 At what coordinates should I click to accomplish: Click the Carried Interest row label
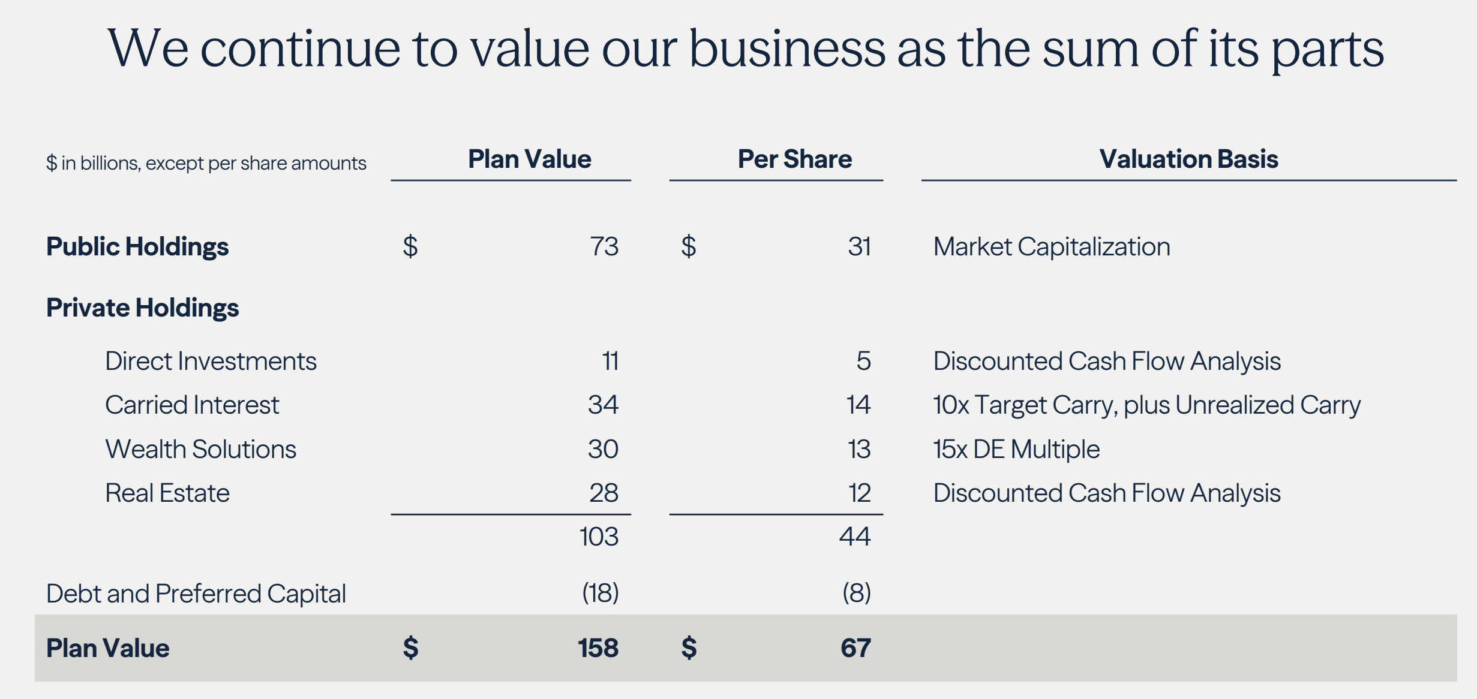pyautogui.click(x=192, y=405)
